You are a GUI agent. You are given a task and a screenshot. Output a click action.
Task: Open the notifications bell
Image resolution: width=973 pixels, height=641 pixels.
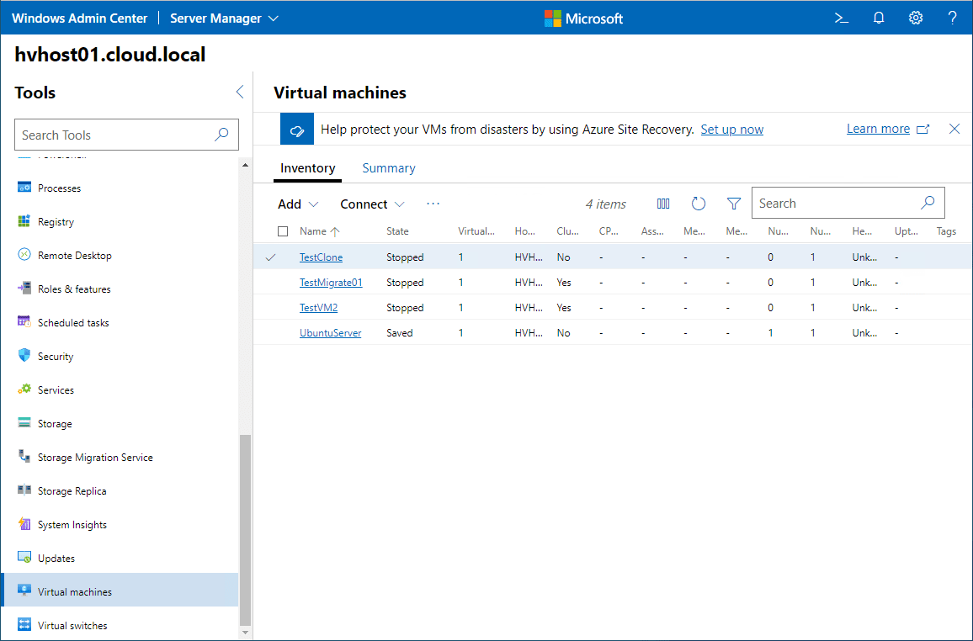click(x=879, y=18)
